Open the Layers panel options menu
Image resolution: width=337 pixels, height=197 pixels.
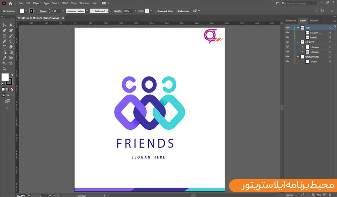[334, 21]
